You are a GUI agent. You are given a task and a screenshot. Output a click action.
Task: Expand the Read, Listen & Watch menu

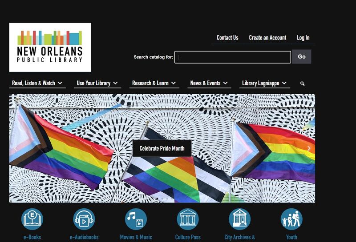[x=37, y=83]
